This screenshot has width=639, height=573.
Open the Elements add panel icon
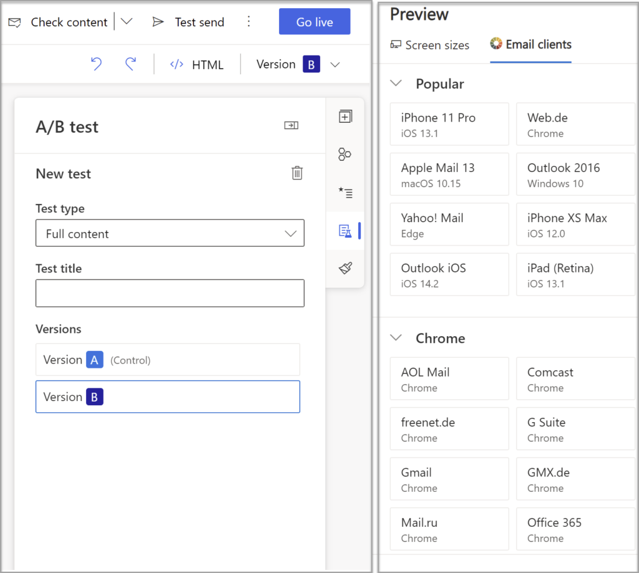click(x=345, y=117)
